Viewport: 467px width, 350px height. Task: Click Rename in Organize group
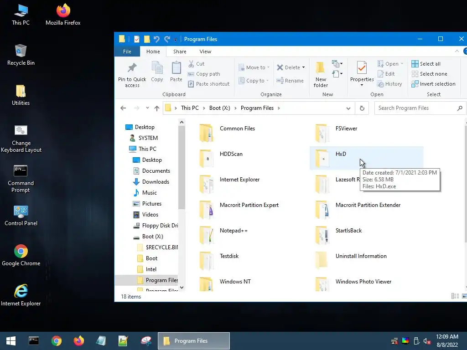pyautogui.click(x=290, y=81)
